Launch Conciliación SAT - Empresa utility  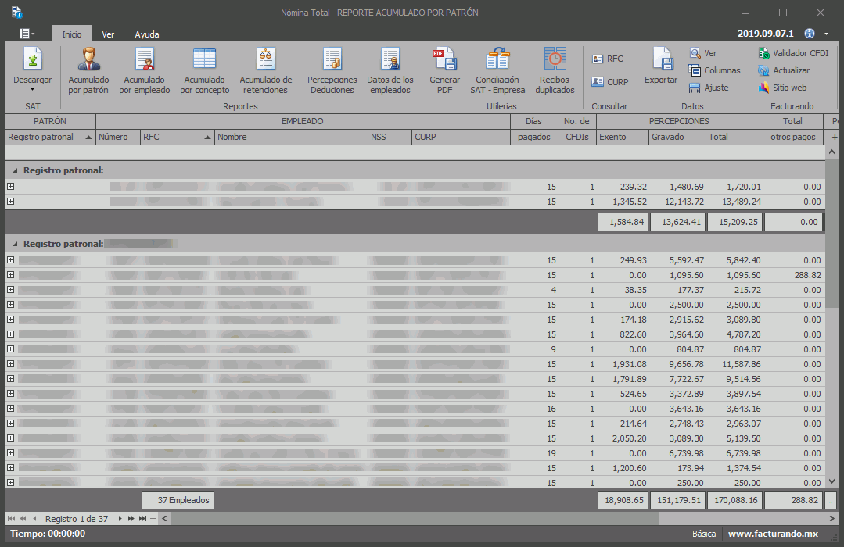tap(497, 60)
